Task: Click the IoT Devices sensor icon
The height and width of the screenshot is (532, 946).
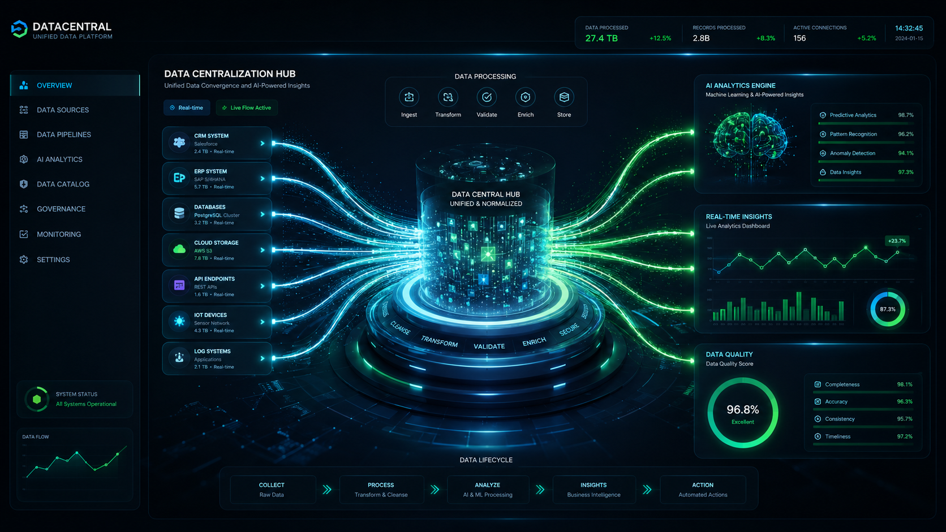Action: [179, 321]
